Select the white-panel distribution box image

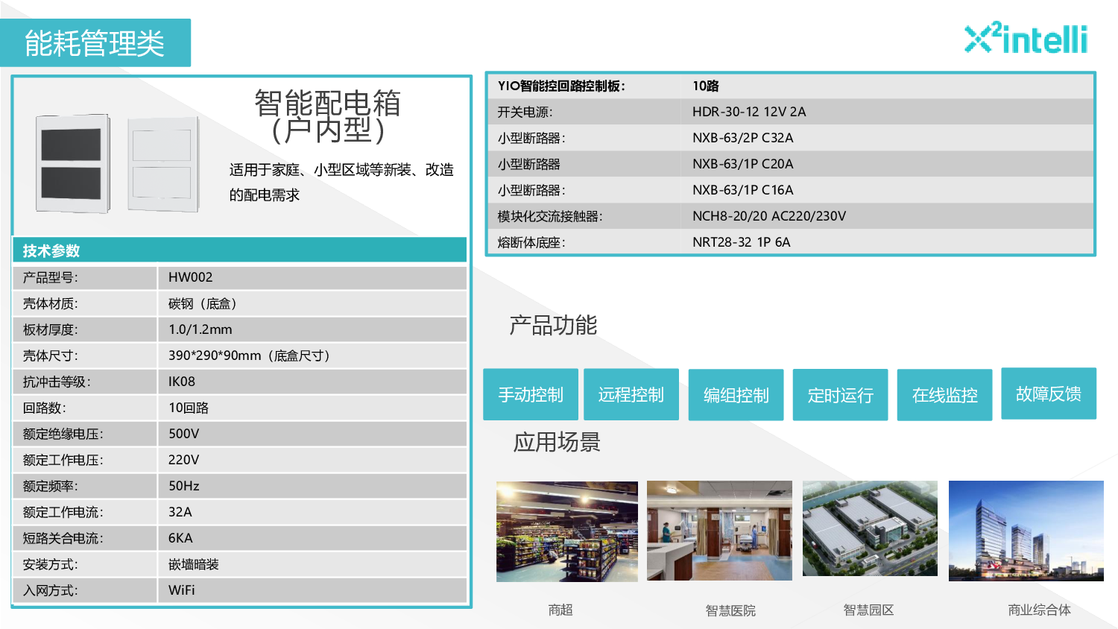162,164
